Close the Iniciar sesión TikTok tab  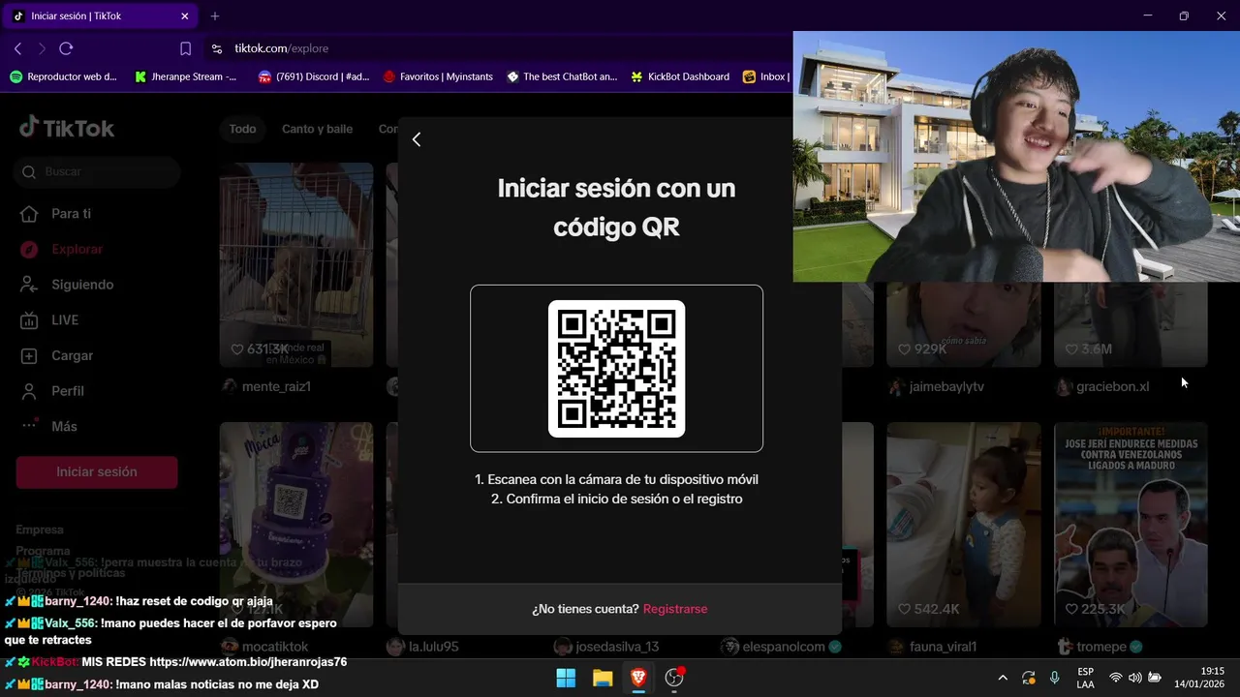click(x=185, y=16)
